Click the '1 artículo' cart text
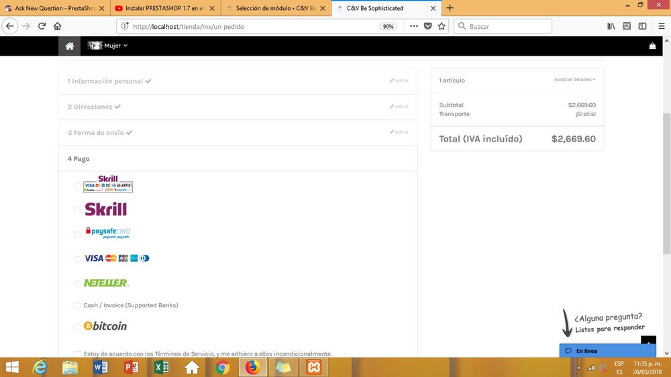The width and height of the screenshot is (671, 377). 452,80
